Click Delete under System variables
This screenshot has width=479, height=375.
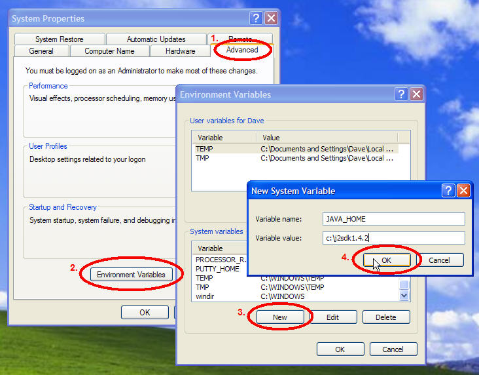click(x=386, y=317)
